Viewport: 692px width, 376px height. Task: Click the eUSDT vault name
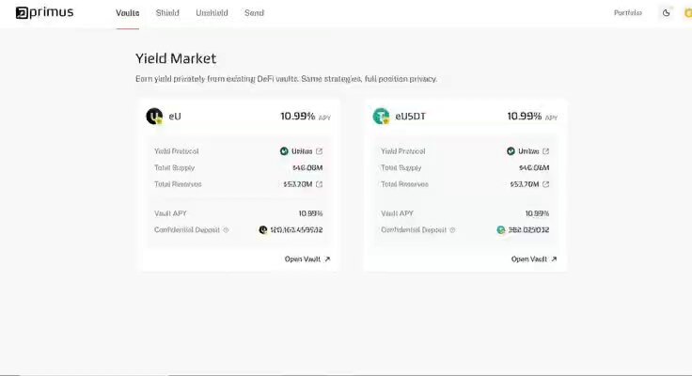(x=411, y=117)
